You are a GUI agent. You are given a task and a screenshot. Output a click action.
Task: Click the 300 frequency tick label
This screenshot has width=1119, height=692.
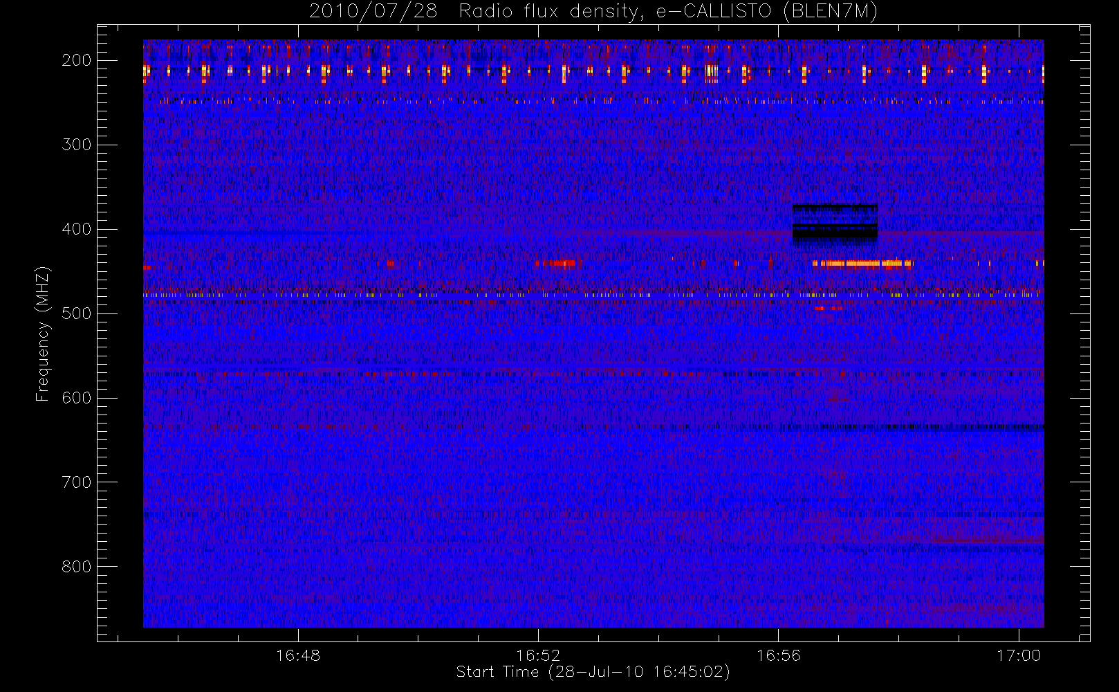coord(76,145)
